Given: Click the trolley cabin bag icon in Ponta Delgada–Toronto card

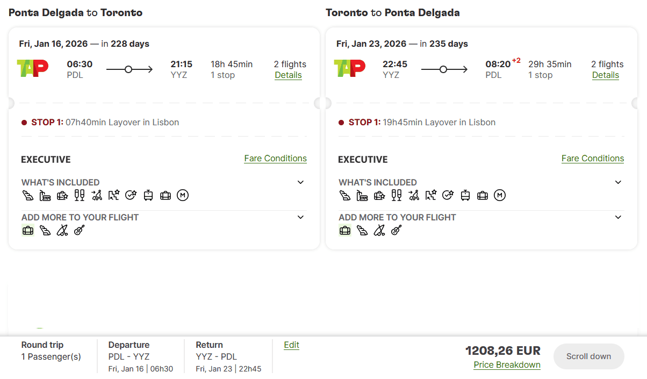Looking at the screenshot, I should coord(148,196).
